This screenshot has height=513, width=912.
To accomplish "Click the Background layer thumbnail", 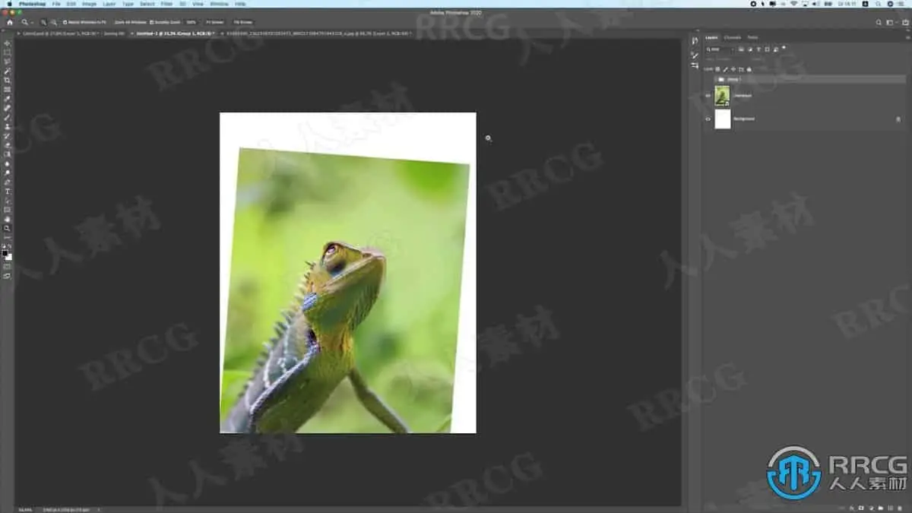I will tap(722, 119).
